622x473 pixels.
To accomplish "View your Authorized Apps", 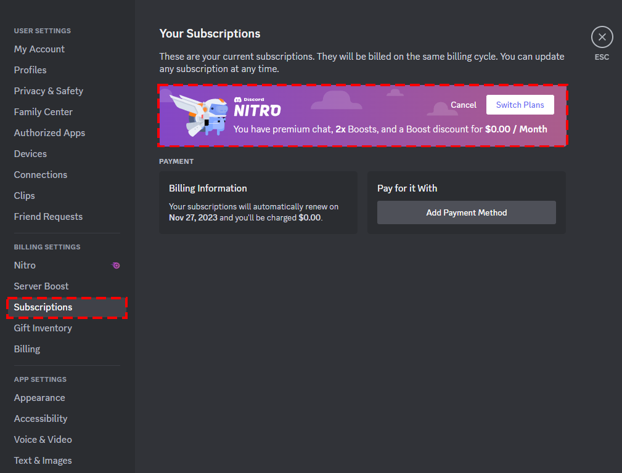I will [x=49, y=132].
